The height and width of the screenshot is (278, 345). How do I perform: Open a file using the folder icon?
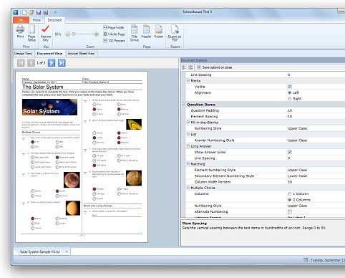click(x=31, y=12)
